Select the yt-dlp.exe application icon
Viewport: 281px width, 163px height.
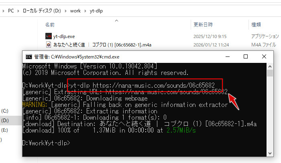coord(49,36)
